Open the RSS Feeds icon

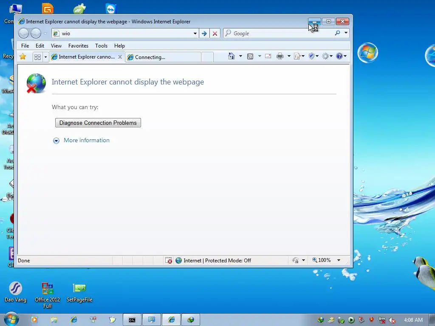pos(250,56)
